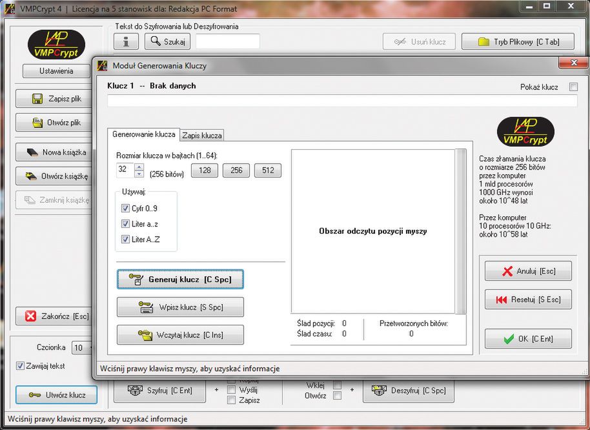Click the Klucz 1 key display field
The image size is (590, 430).
[342, 101]
